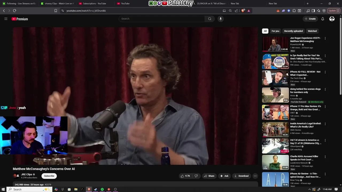
Task: Open JRE Clips channel name link
Action: 26,174
